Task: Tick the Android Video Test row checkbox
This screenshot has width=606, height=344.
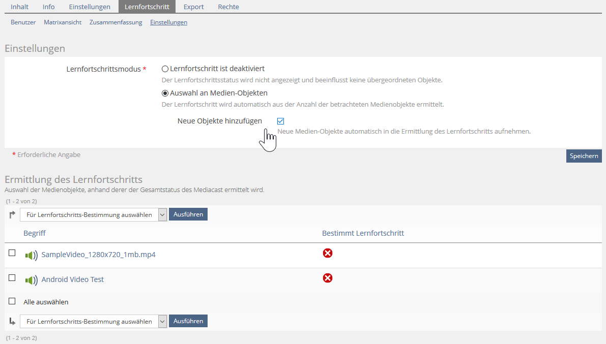Action: coord(12,277)
